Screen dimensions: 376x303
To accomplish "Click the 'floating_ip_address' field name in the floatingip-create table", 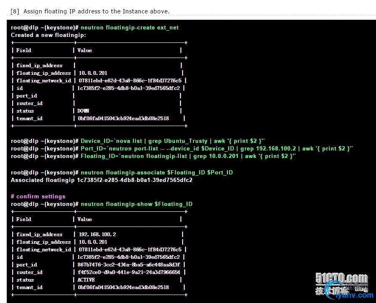I will pos(43,73).
